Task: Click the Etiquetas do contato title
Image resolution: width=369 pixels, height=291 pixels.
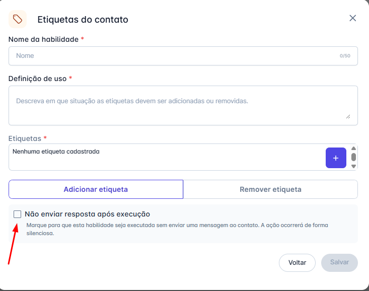Action: [x=83, y=20]
